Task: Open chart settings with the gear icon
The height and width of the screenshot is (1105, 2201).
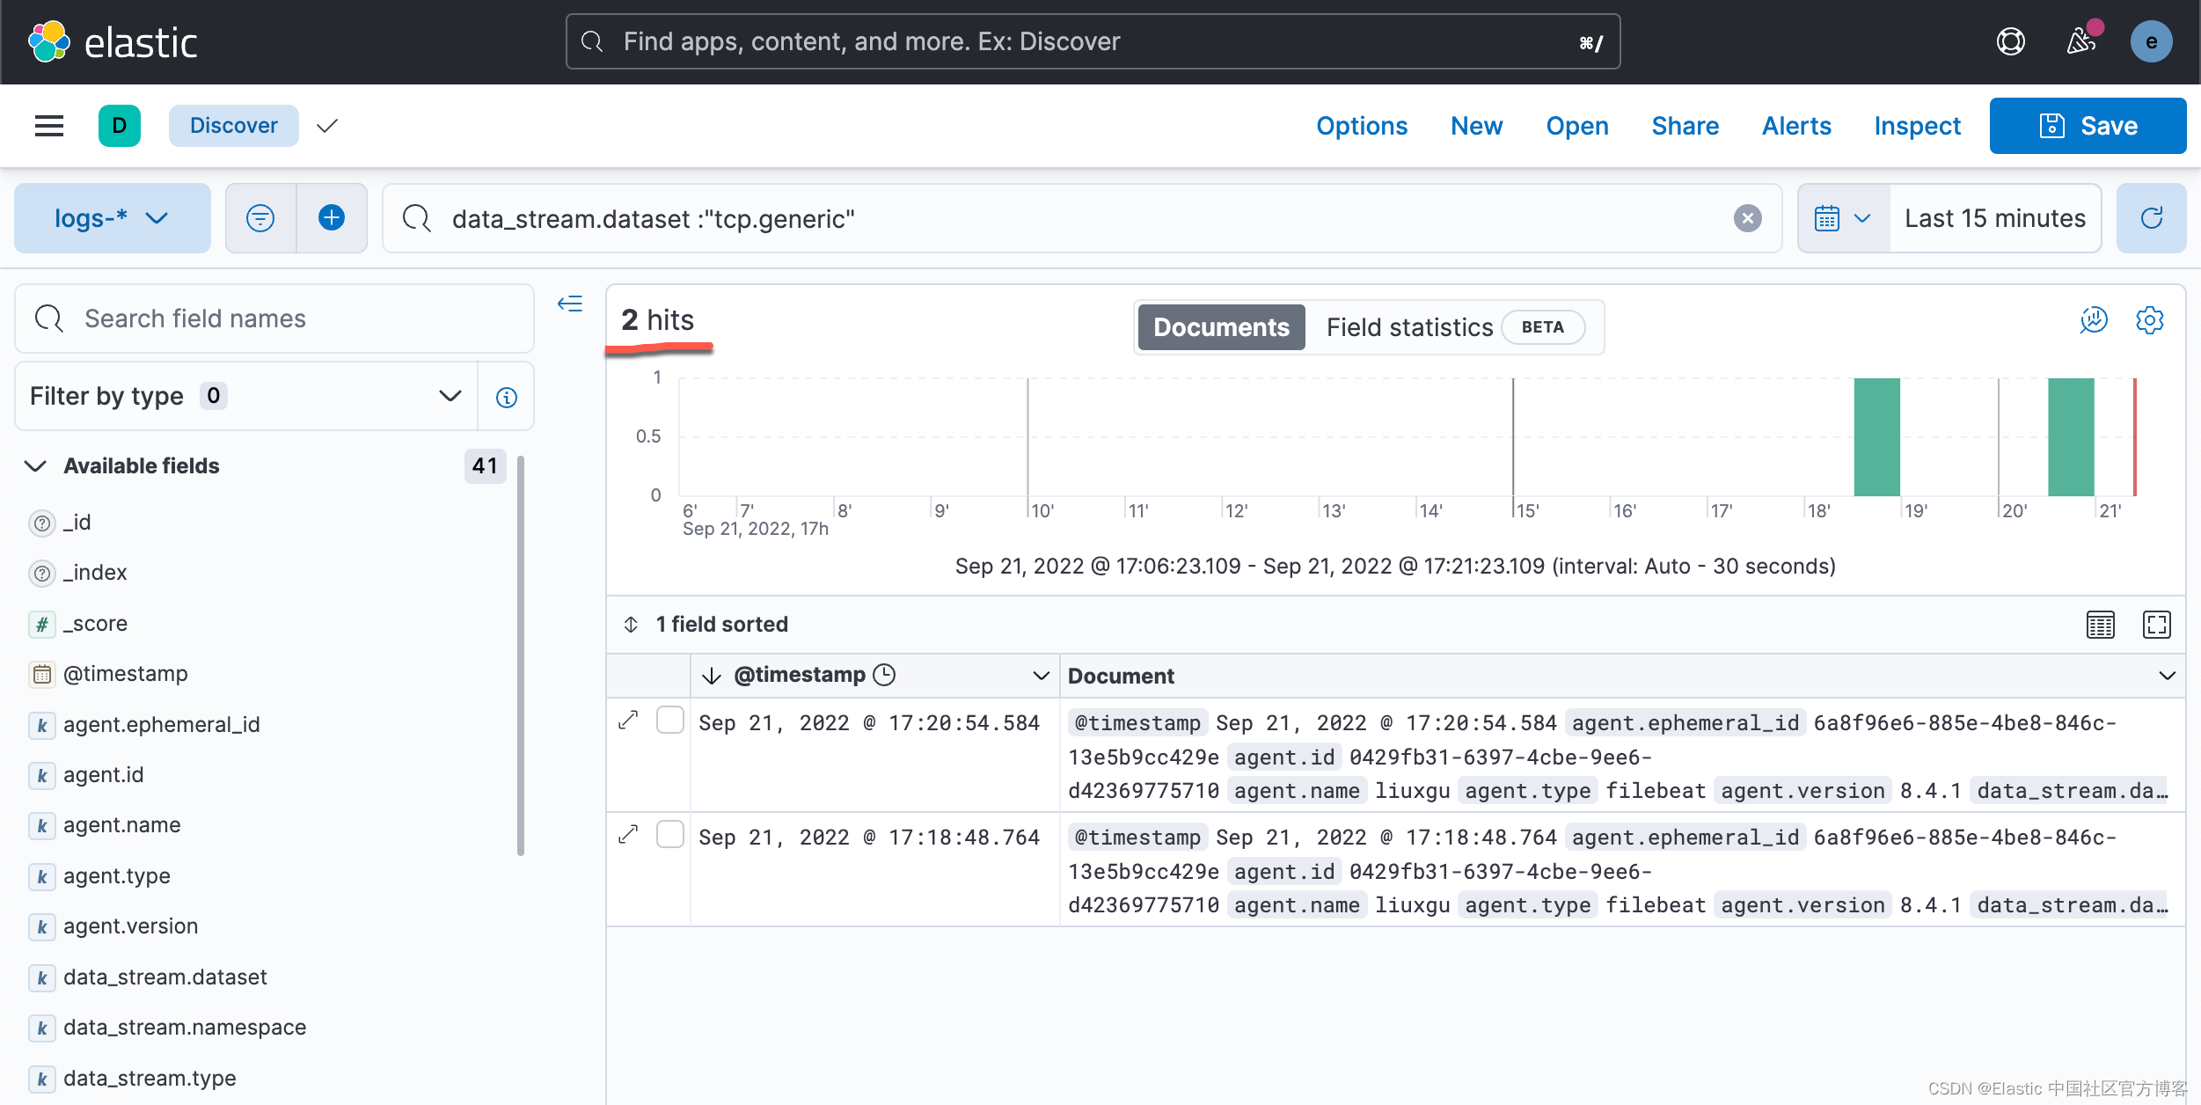Action: tap(2151, 320)
